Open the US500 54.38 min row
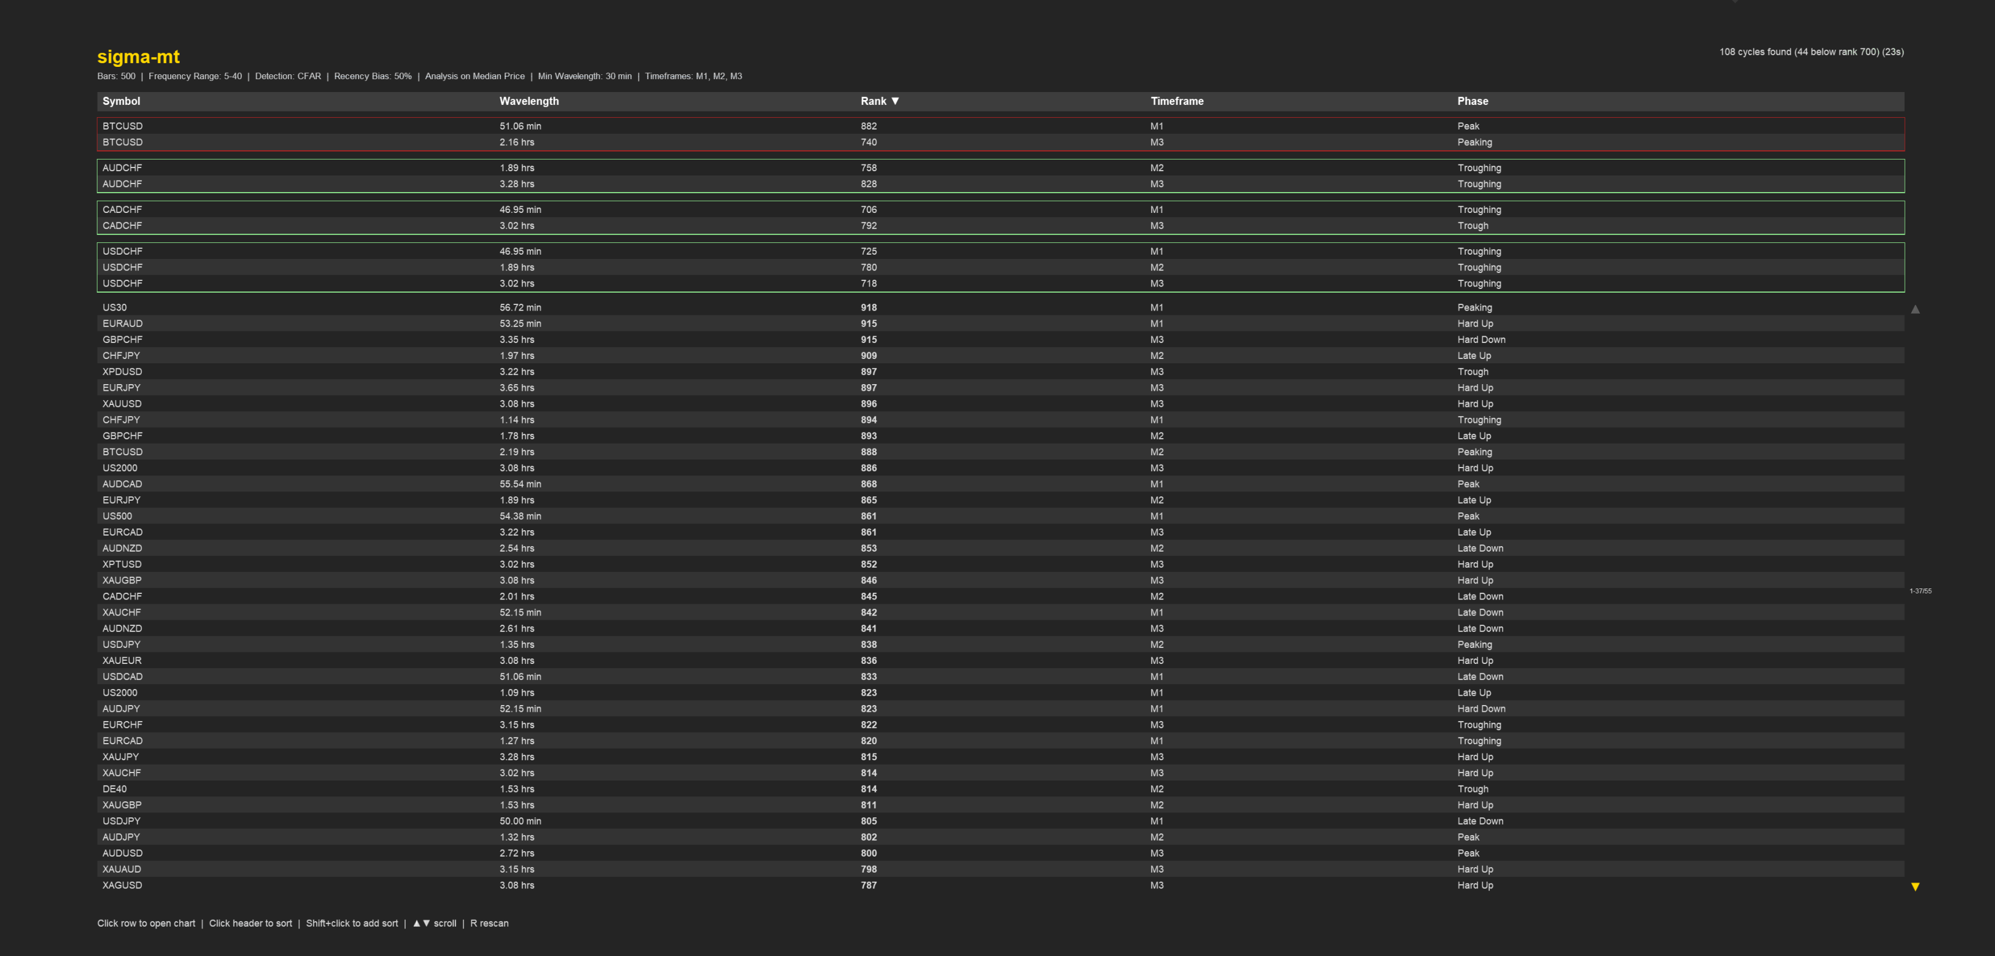This screenshot has width=1995, height=956. coord(520,516)
